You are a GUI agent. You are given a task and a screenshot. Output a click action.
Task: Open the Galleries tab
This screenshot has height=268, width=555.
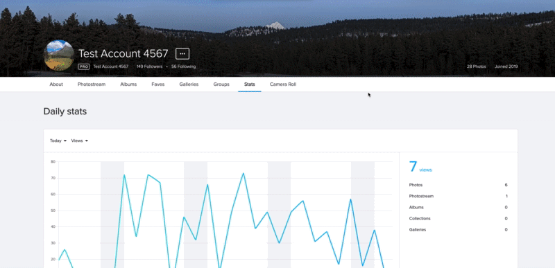[189, 84]
